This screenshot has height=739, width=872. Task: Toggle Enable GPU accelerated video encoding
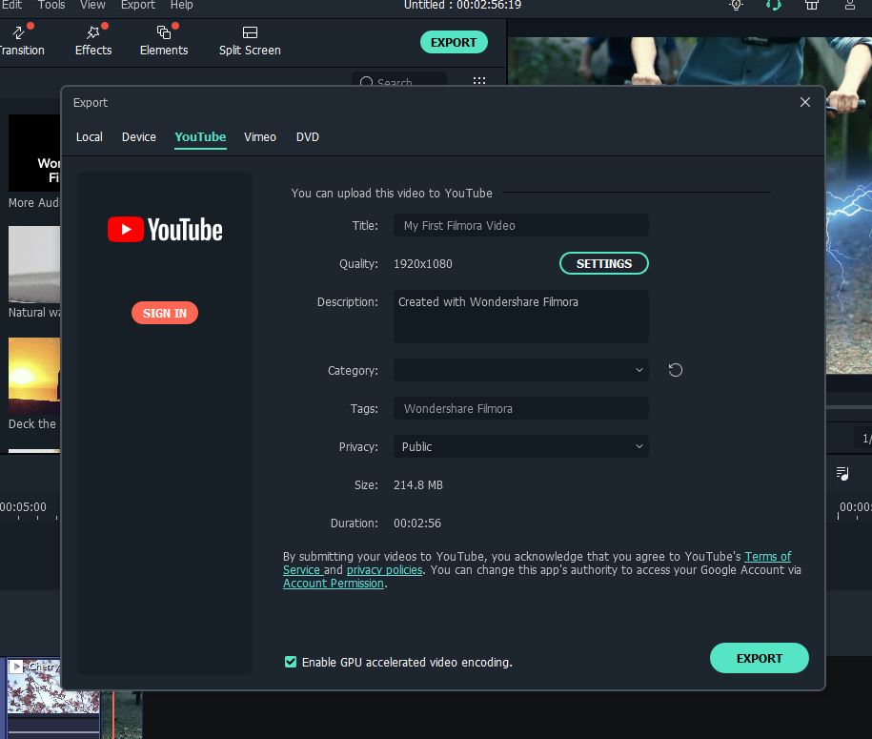291,662
